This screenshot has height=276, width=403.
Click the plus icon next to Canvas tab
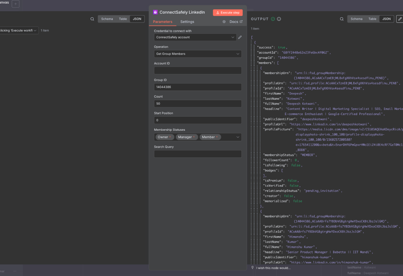[x=15, y=4]
